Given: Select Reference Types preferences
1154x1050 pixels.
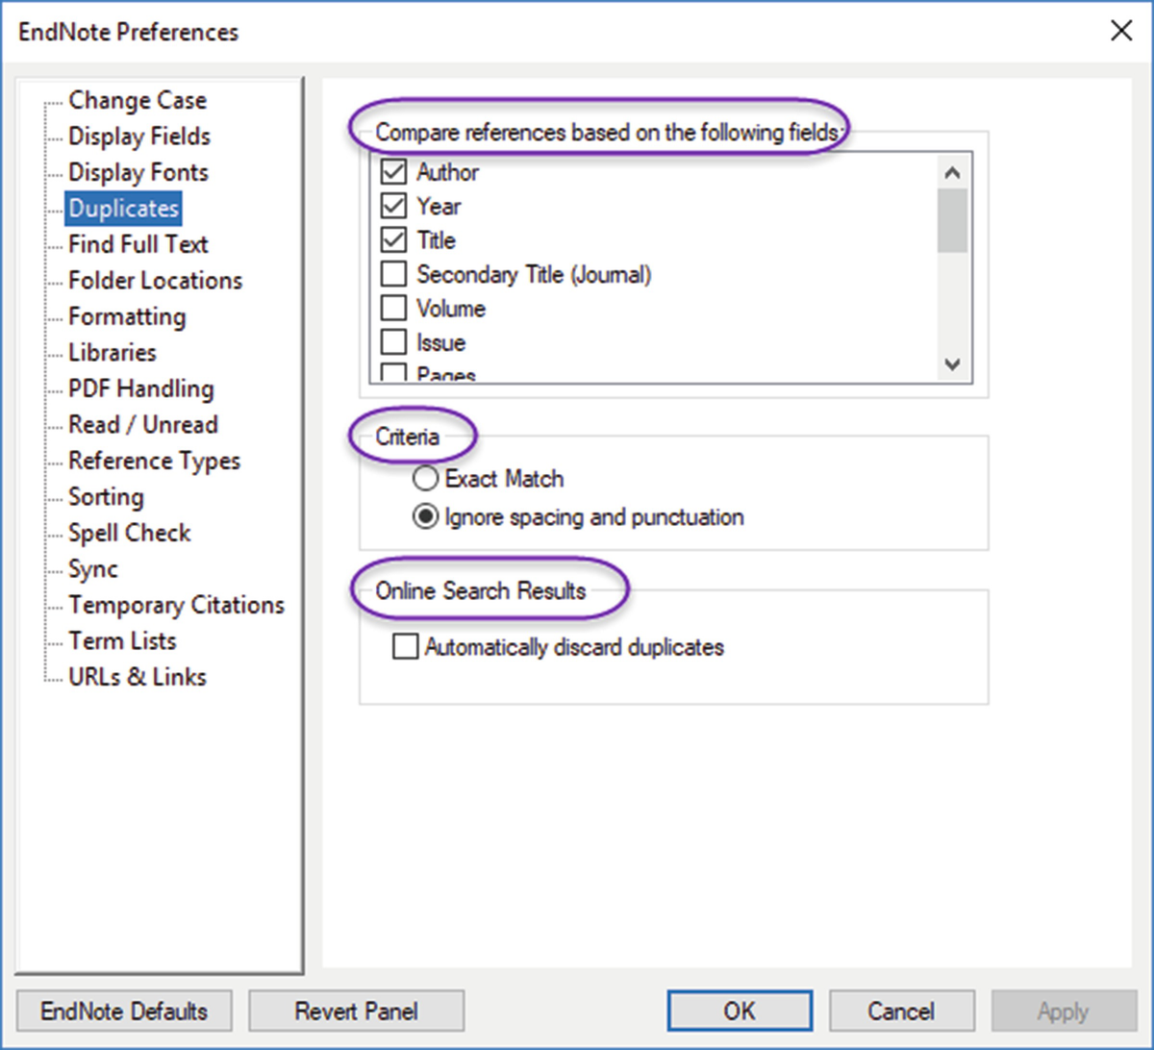Looking at the screenshot, I should [154, 461].
